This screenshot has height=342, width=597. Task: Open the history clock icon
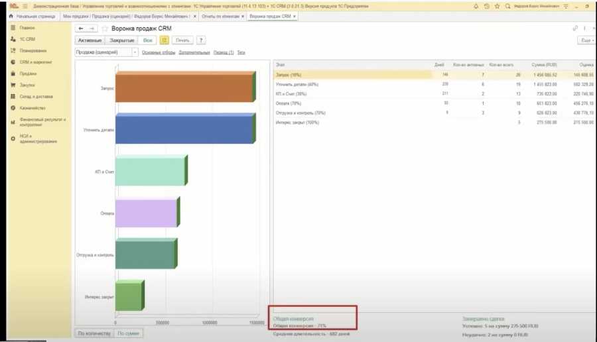(x=487, y=5)
